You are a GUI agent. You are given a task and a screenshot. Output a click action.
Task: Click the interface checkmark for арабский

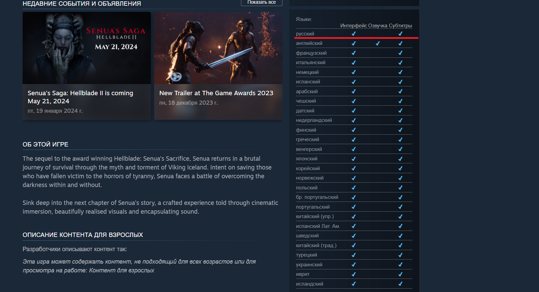pos(354,91)
